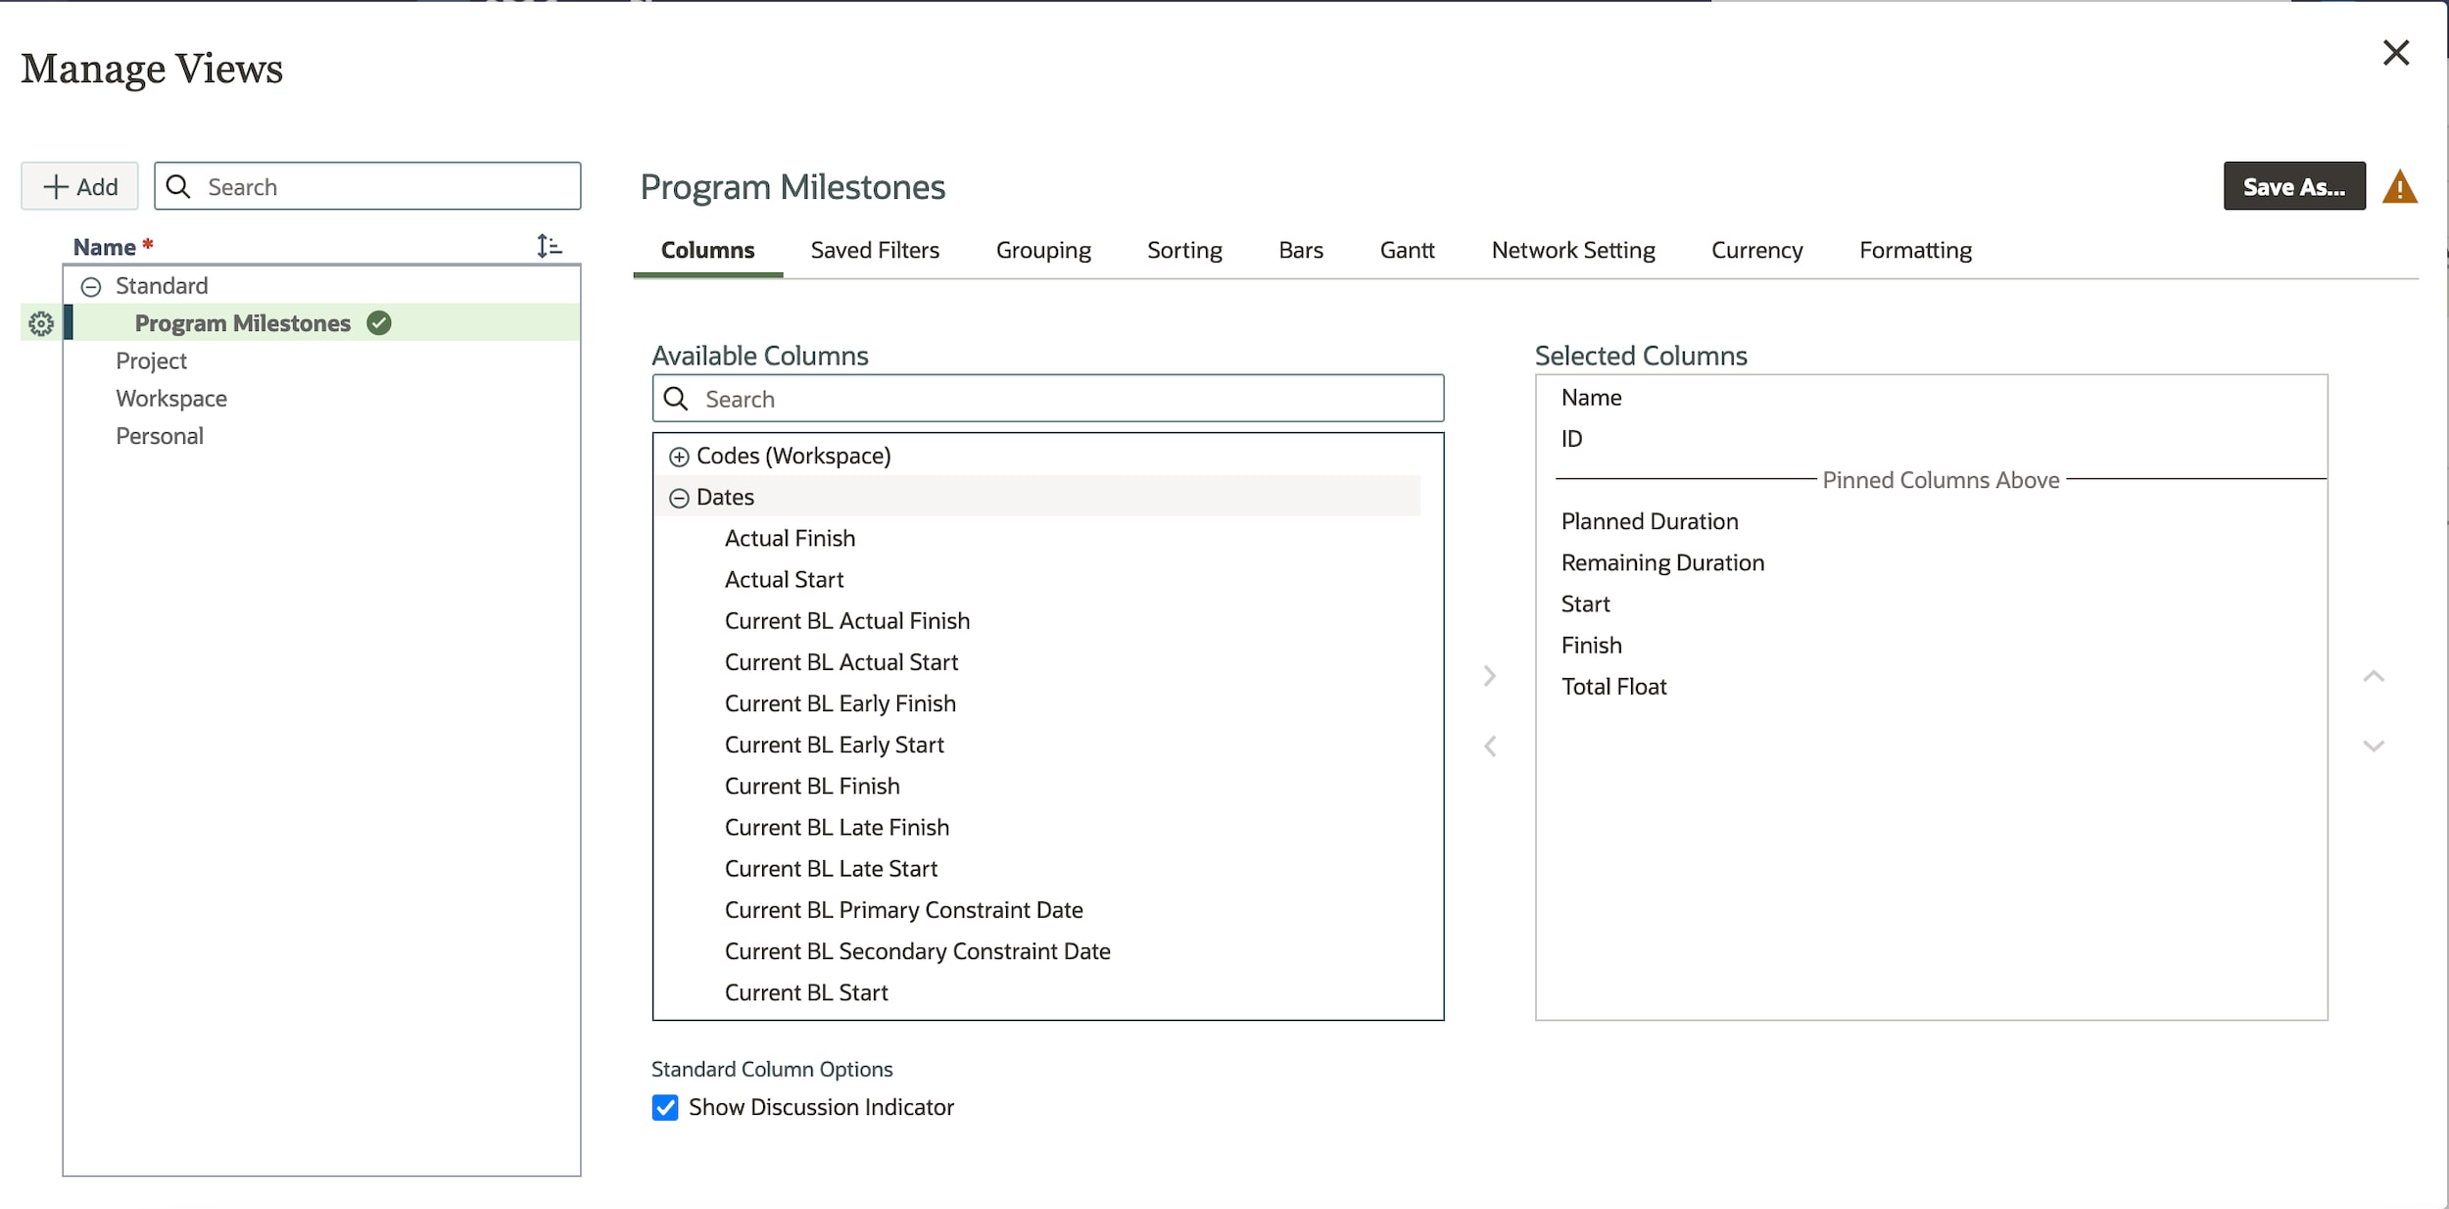Uncheck Show Discussion Indicator checkbox

pos(665,1107)
